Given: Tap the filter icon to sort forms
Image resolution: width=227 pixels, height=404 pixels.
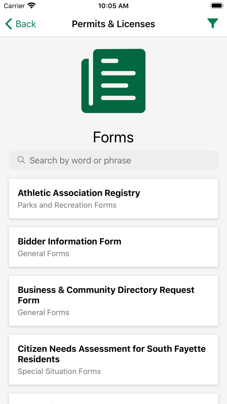Looking at the screenshot, I should pos(213,23).
